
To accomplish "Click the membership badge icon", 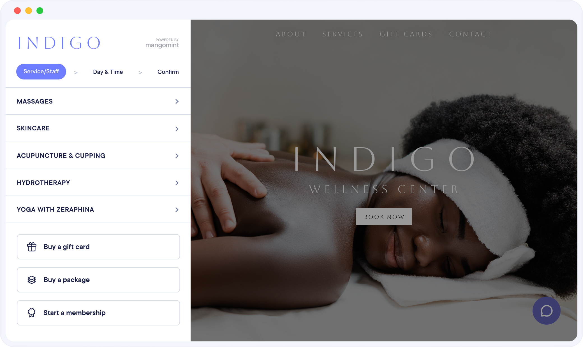I will 32,313.
